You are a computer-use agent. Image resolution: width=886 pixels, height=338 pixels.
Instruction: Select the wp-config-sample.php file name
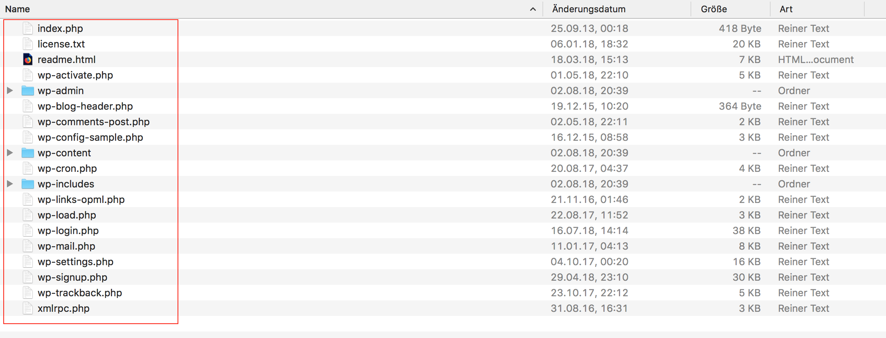point(90,137)
